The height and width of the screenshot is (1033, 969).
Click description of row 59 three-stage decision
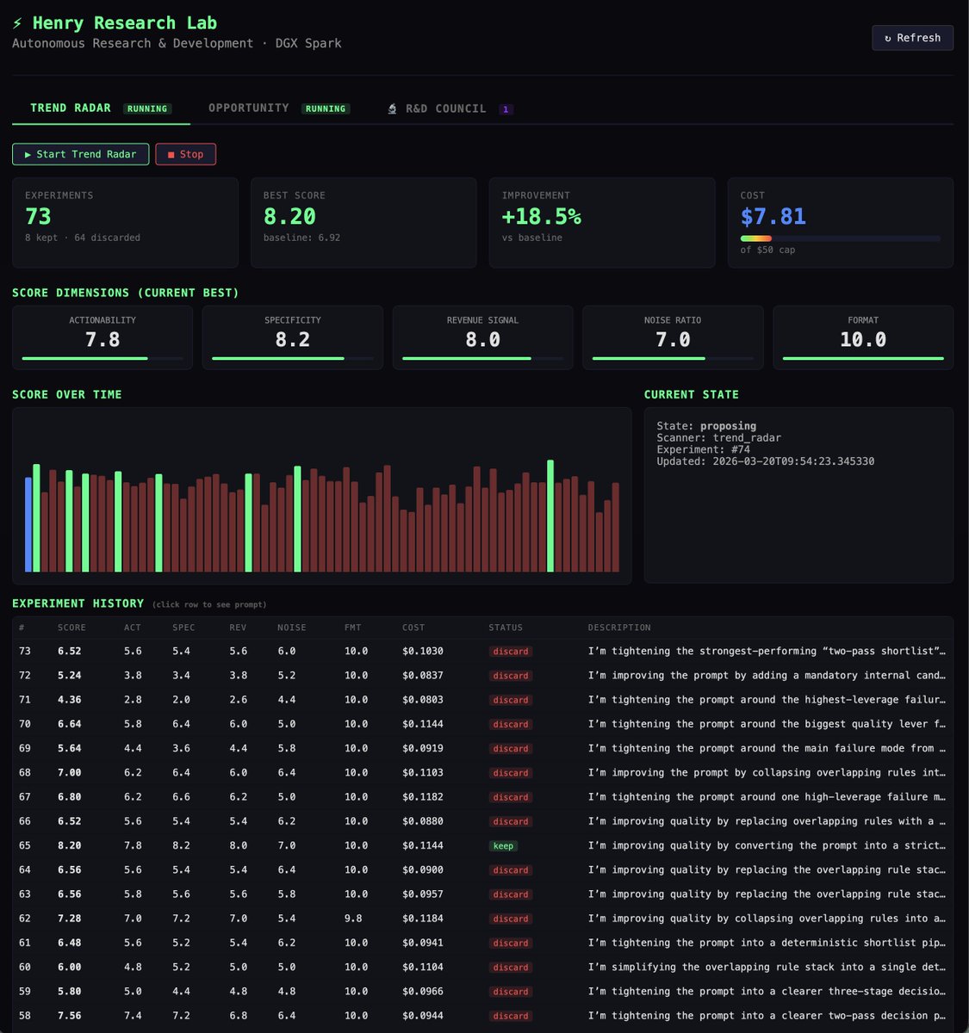pyautogui.click(x=767, y=992)
